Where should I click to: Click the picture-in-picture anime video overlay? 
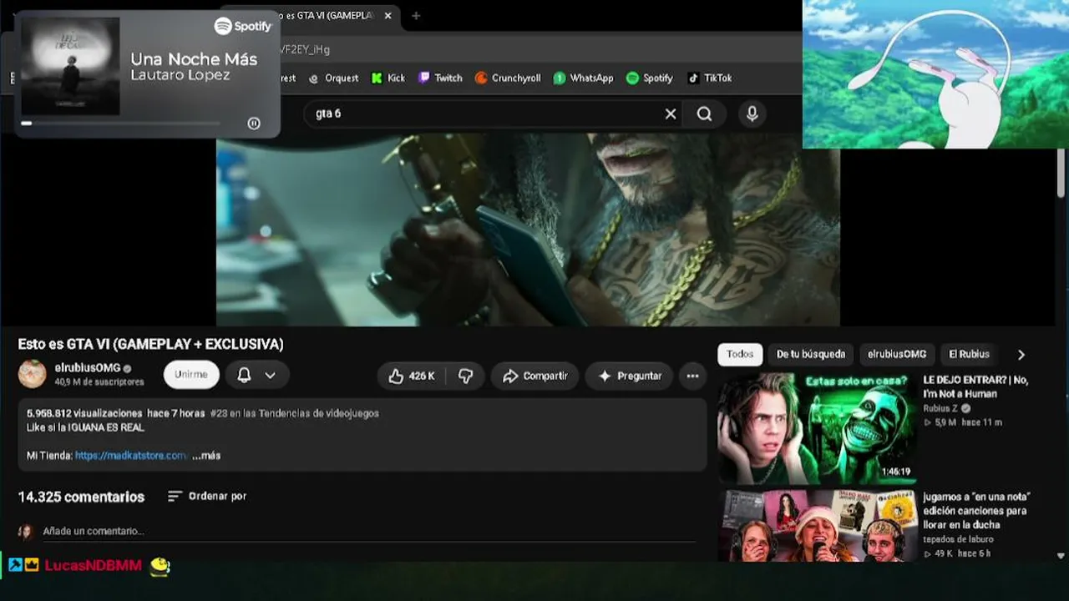pos(935,74)
